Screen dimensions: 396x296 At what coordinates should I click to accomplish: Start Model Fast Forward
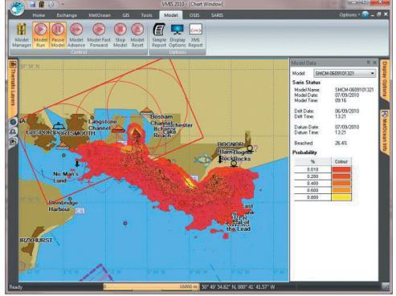(99, 35)
